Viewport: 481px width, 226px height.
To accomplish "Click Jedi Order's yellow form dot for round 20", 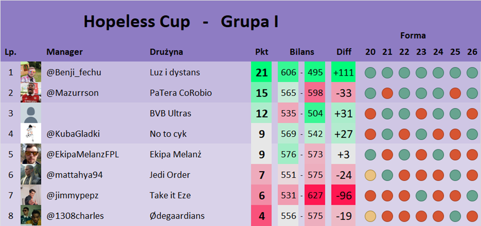I will click(x=370, y=175).
